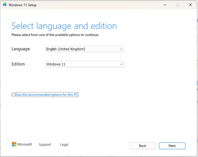Click the Language dropdown chevron arrow
The height and width of the screenshot is (157, 198).
[x=121, y=49]
